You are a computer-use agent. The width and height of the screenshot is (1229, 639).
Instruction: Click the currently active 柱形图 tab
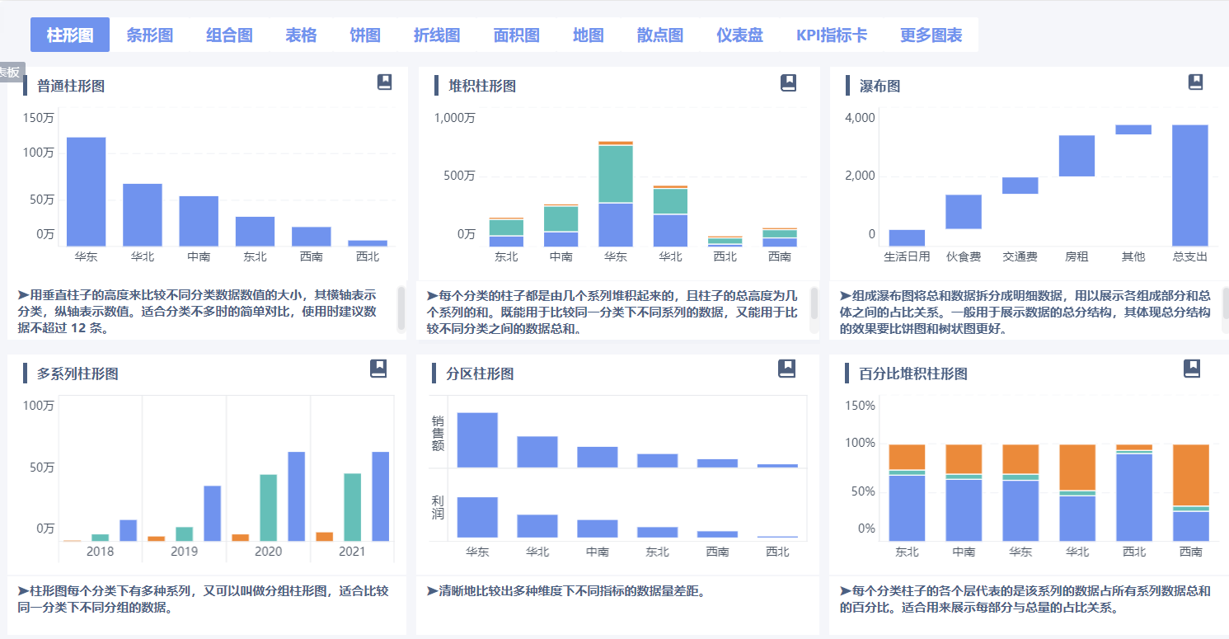tap(69, 35)
